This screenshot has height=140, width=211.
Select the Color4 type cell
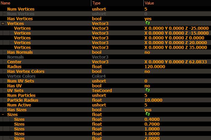99,76
